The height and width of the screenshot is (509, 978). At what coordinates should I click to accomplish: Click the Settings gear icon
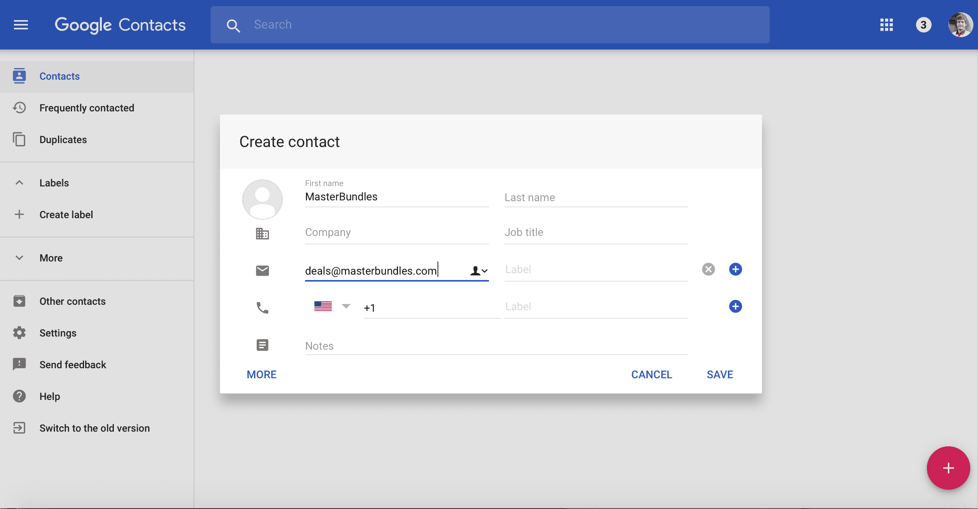point(19,333)
